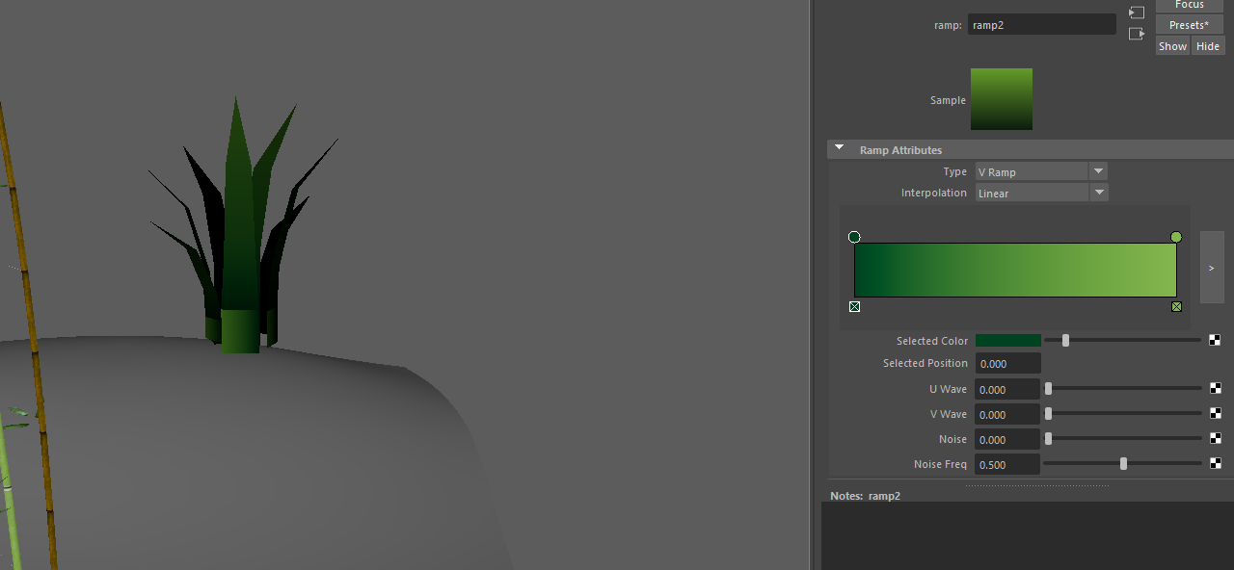Click the map checker icon for Selected Color
1234x570 pixels.
[1216, 340]
